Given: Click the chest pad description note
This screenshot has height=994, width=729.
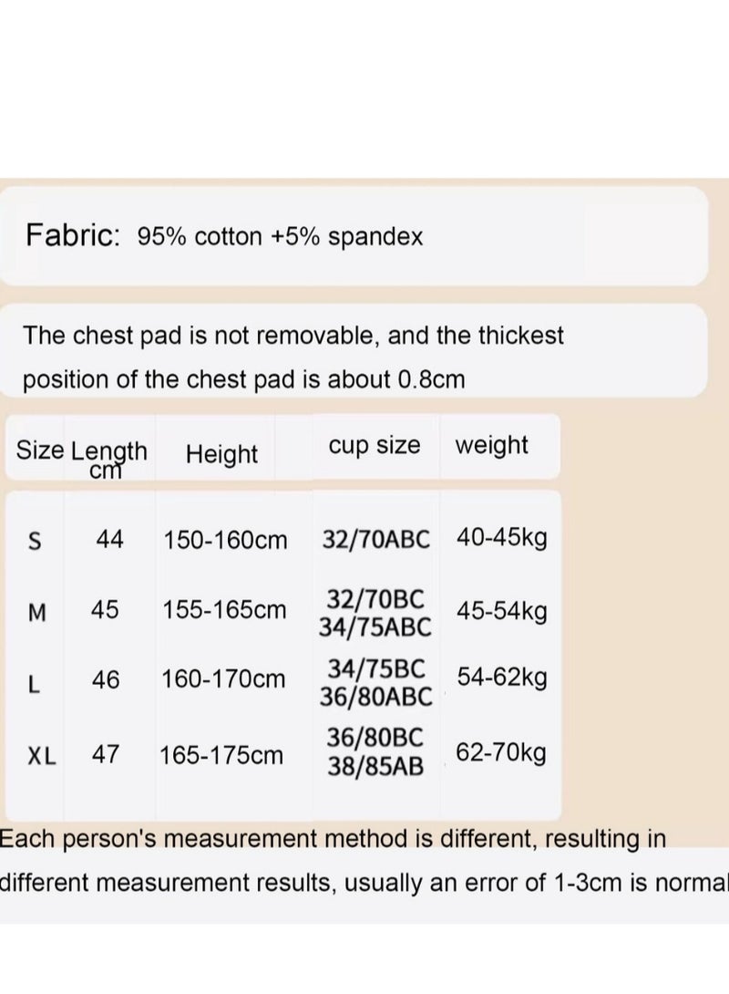Looking at the screenshot, I should click(293, 357).
